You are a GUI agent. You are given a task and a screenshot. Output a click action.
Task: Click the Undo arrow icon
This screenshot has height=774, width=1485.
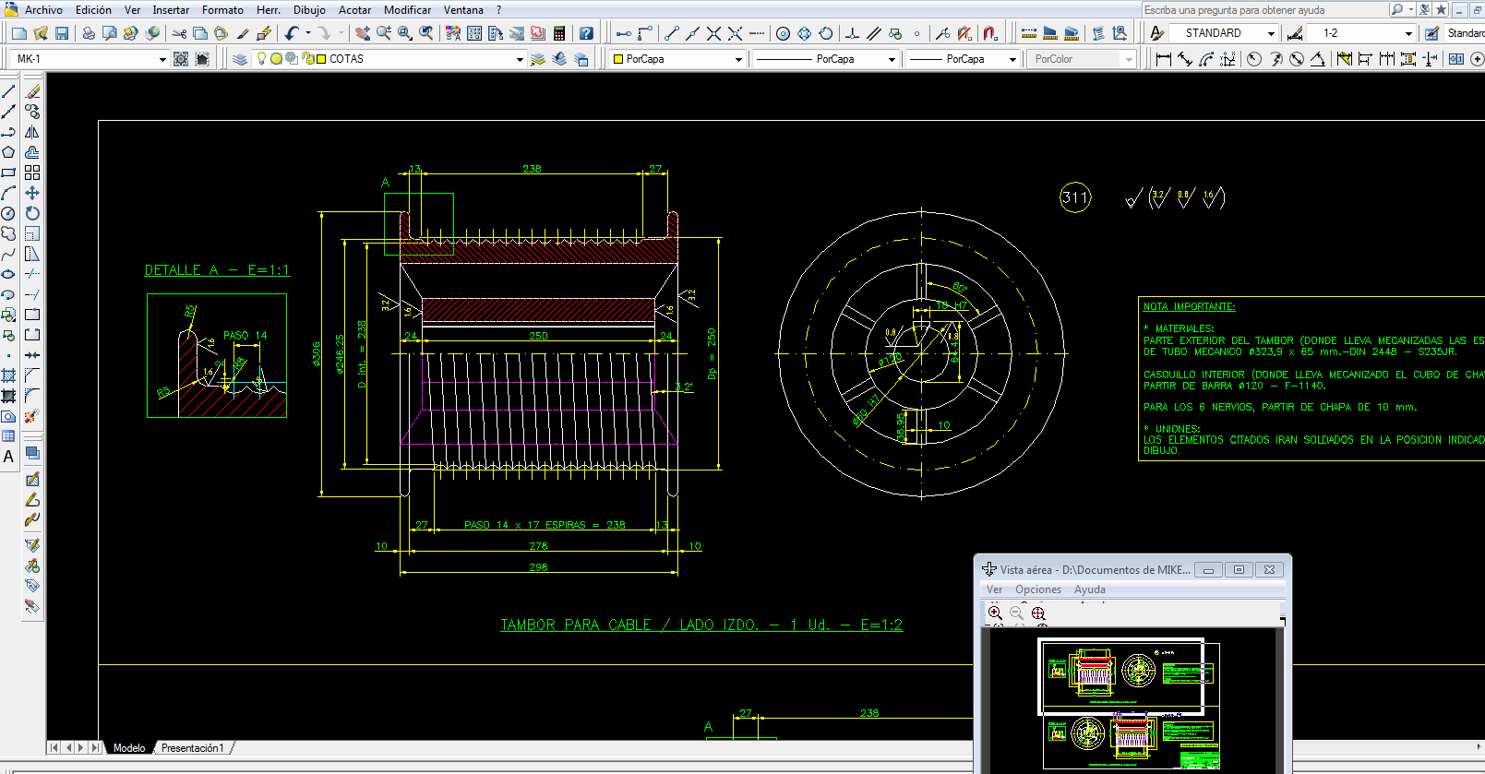pyautogui.click(x=292, y=33)
